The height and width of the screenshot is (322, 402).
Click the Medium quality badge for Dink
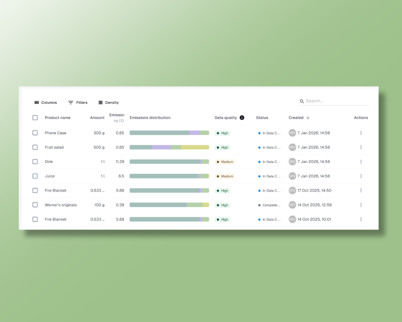225,162
